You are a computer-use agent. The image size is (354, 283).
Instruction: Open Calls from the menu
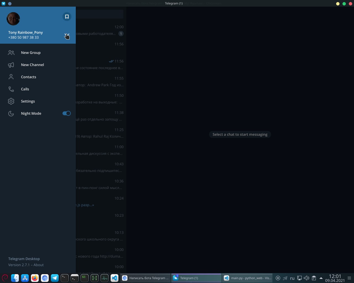[x=38, y=89]
